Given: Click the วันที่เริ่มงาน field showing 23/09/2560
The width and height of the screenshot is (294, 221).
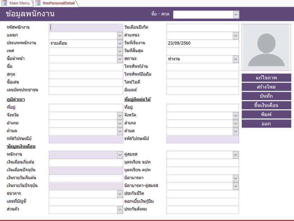Looking at the screenshot, I should (x=202, y=44).
